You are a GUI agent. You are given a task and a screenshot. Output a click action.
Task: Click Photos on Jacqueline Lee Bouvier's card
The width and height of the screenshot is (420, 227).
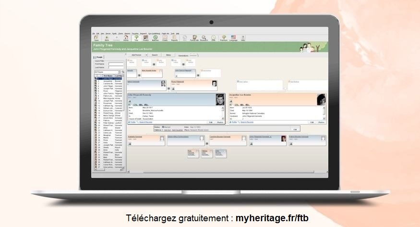point(321,122)
